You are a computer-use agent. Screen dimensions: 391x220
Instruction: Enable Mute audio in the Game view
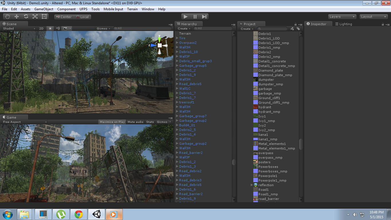point(135,121)
